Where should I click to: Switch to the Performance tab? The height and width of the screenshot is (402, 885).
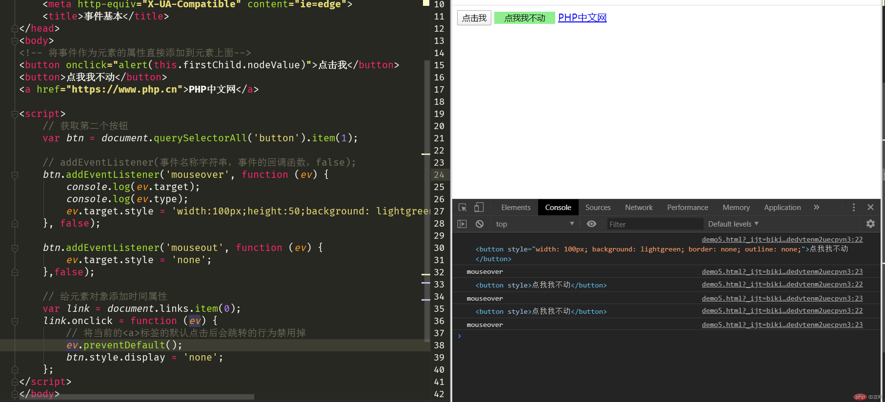point(687,208)
